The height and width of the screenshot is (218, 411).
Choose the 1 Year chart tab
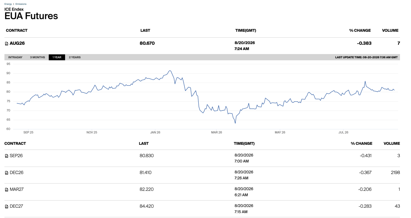57,57
